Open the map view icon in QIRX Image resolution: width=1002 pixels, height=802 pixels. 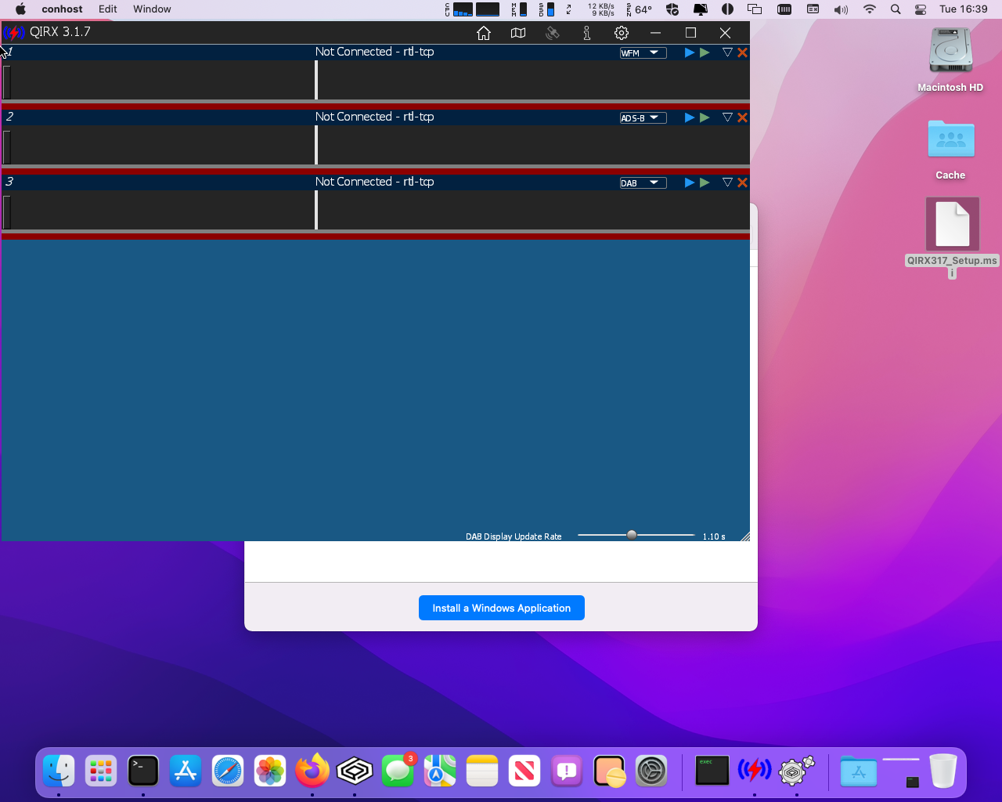pyautogui.click(x=518, y=33)
